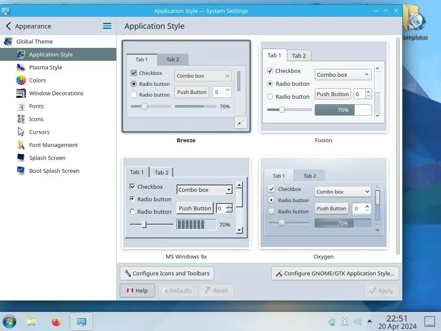Click the show desktop icon on taskbar
This screenshot has height=331, width=441.
tap(430, 322)
